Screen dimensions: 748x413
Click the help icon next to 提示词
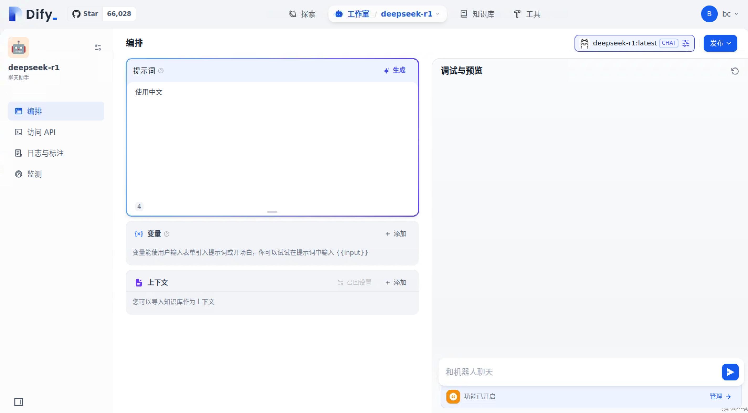pos(161,71)
